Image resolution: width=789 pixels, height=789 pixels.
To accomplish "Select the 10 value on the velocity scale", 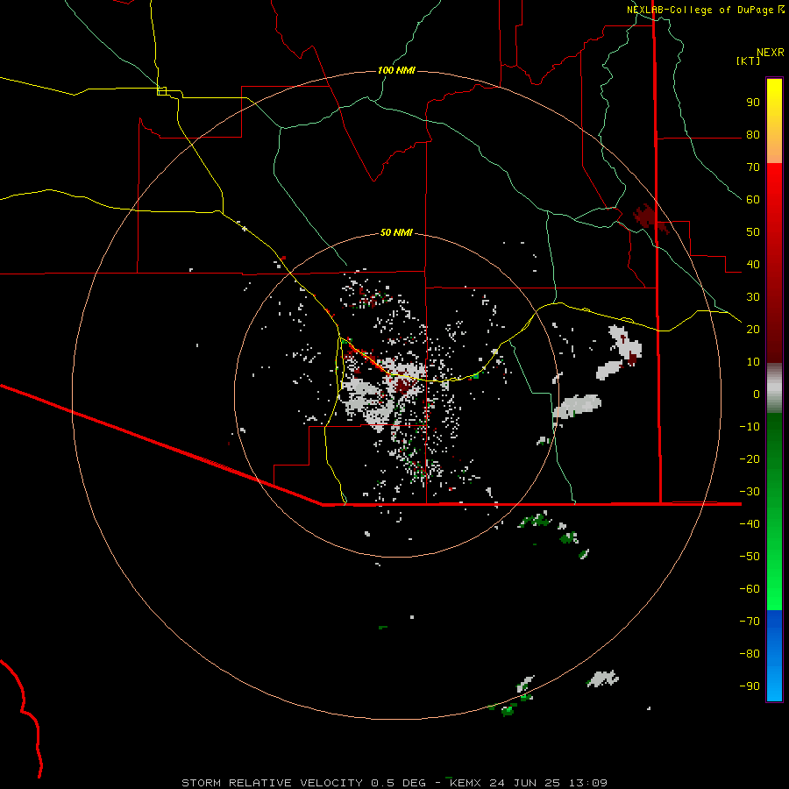I will tap(753, 362).
